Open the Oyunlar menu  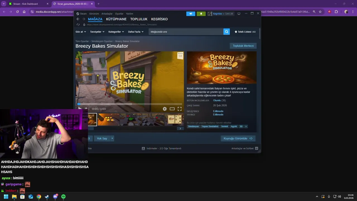[119, 14]
